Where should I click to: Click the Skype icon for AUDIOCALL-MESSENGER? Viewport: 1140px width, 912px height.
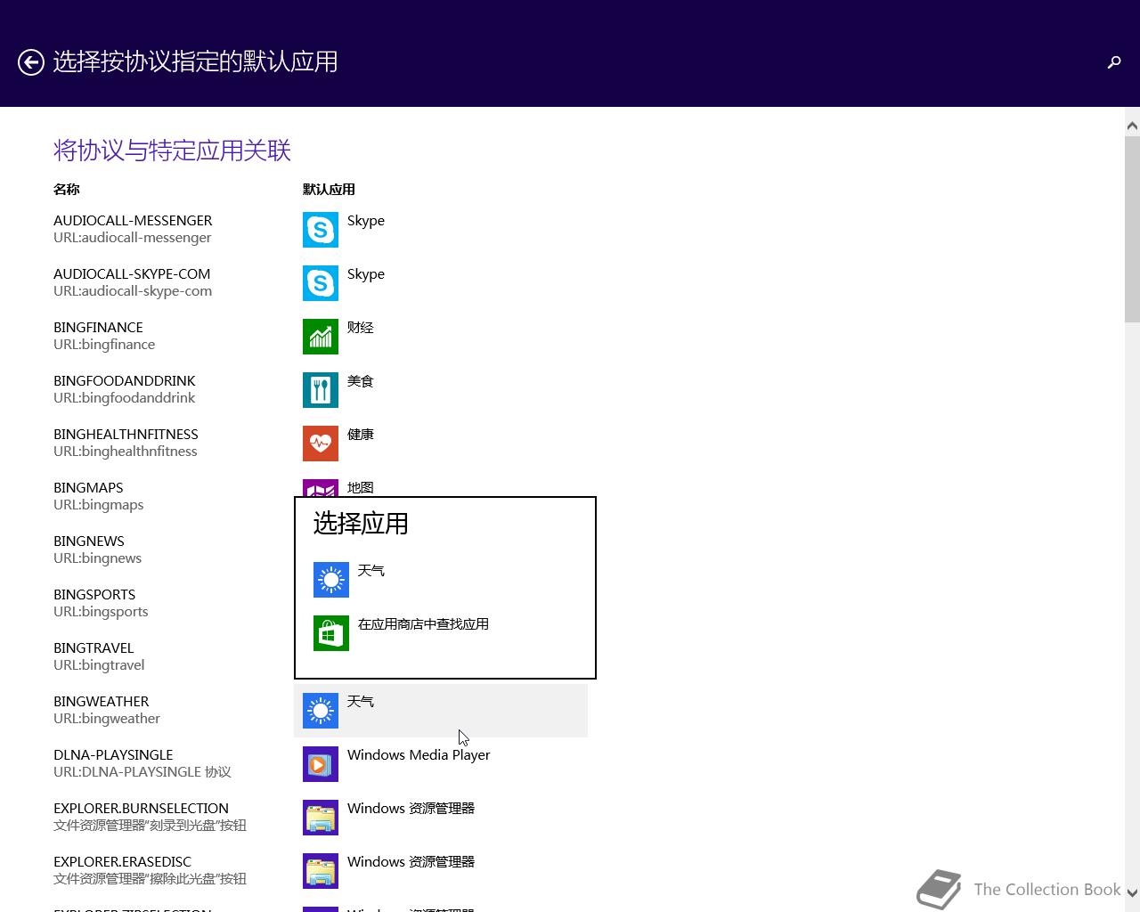[321, 230]
